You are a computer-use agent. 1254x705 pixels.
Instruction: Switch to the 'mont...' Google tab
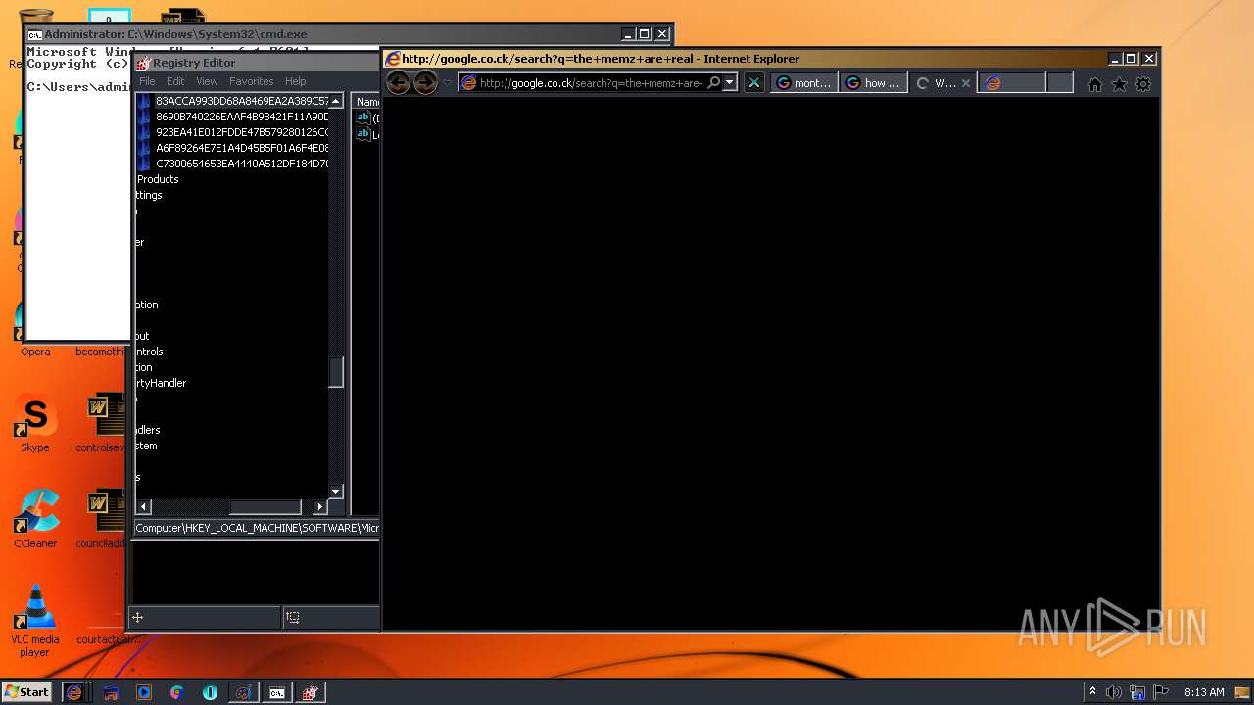[x=803, y=83]
